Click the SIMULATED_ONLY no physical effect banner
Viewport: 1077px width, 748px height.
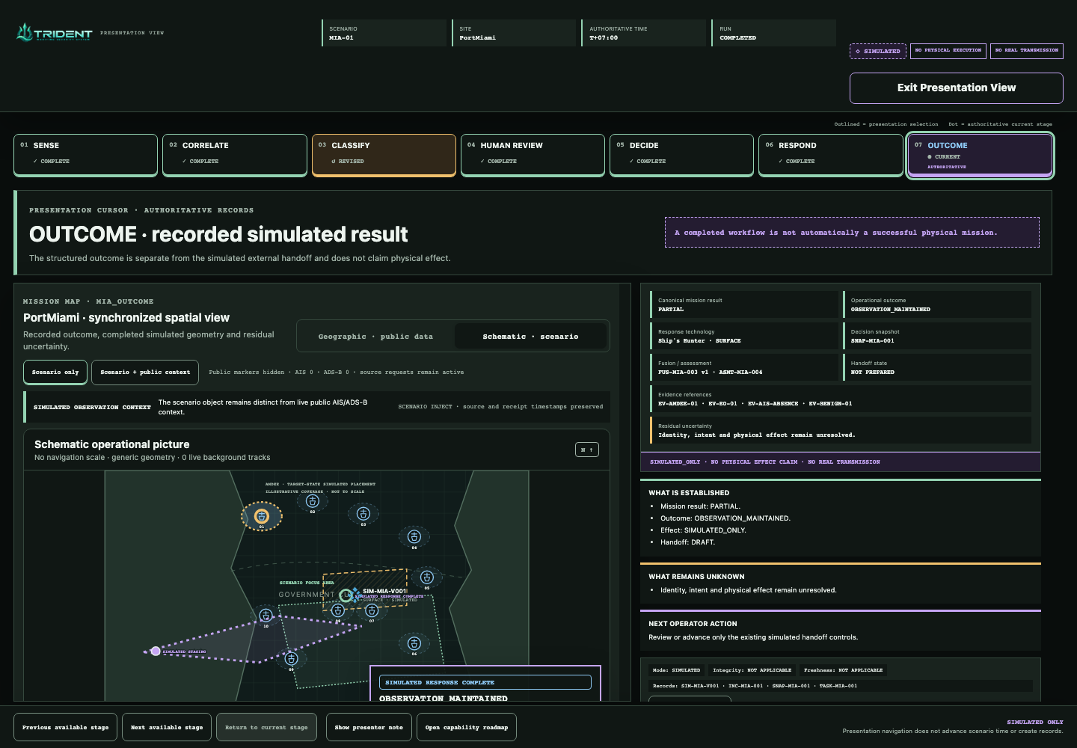click(x=841, y=462)
